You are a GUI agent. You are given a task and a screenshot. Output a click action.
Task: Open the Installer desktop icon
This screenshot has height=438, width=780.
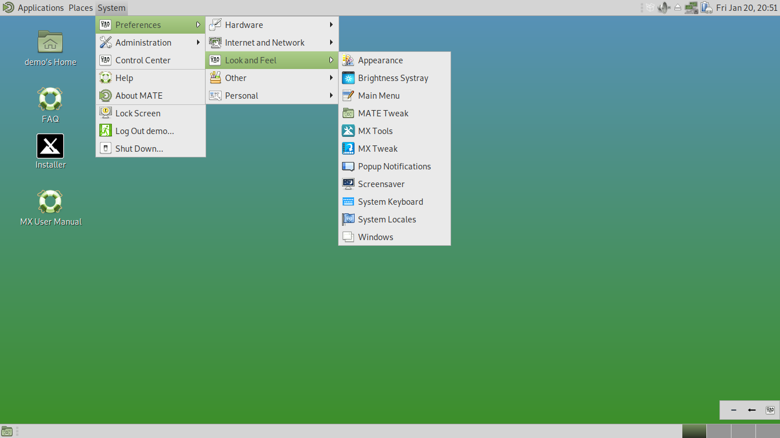coord(50,147)
